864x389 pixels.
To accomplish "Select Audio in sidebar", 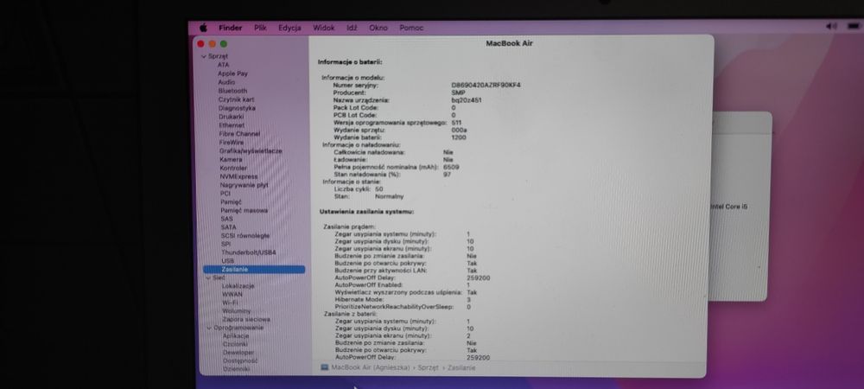I will pyautogui.click(x=226, y=82).
